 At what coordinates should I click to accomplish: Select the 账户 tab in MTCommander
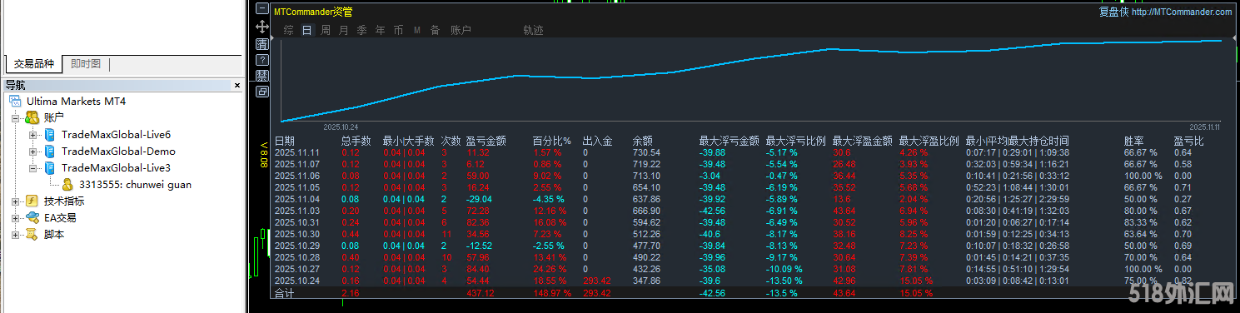tap(461, 30)
